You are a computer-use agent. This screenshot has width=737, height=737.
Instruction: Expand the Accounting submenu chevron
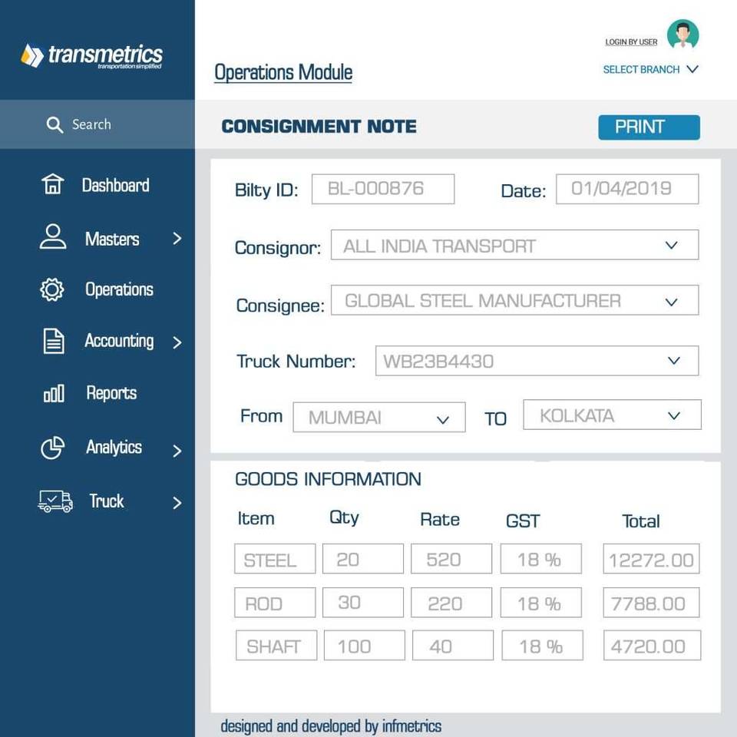177,342
